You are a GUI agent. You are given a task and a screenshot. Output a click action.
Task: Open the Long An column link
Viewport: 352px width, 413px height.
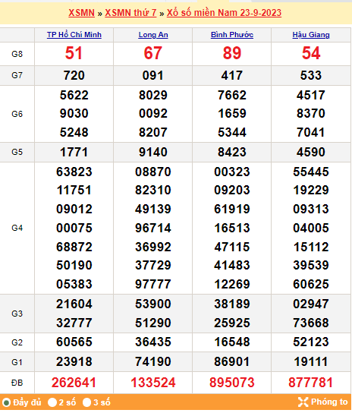(x=153, y=35)
